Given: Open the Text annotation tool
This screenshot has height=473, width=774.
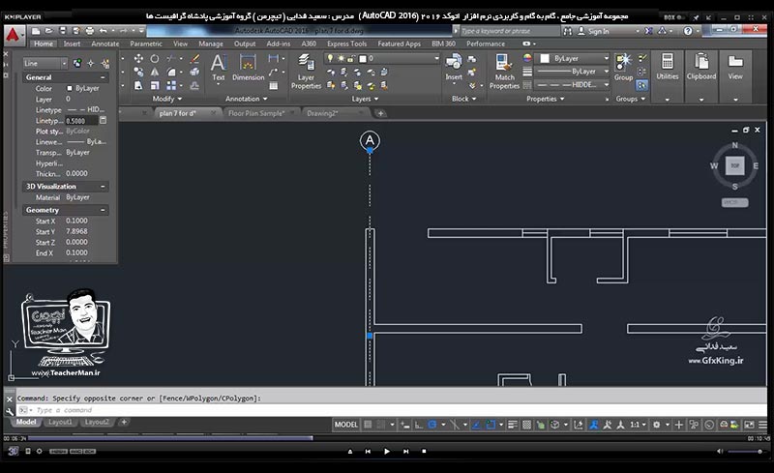Looking at the screenshot, I should point(219,68).
